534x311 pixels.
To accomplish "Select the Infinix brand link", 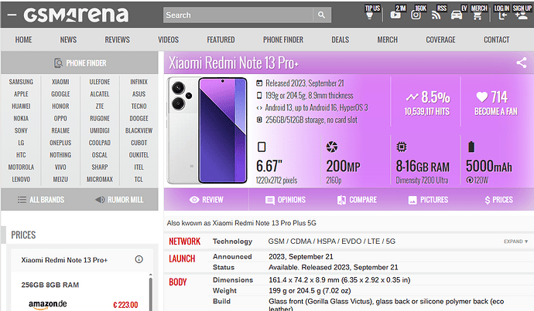I will tap(139, 82).
